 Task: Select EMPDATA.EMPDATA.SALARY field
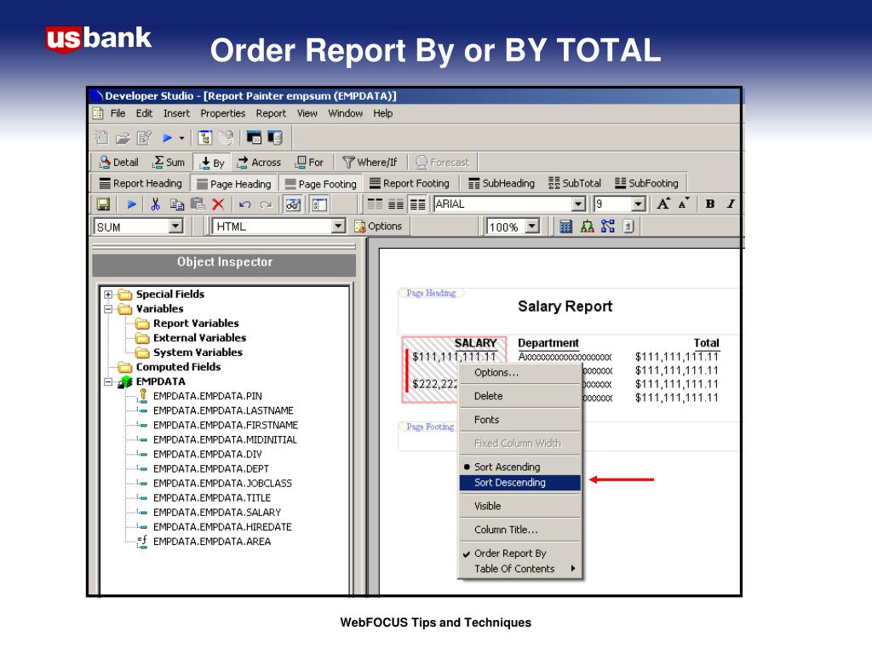[217, 512]
